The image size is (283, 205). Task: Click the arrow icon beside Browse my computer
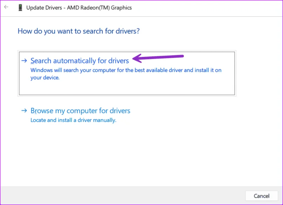pos(24,111)
